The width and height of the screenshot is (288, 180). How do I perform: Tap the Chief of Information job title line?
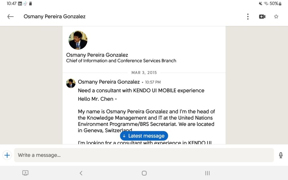[121, 61]
